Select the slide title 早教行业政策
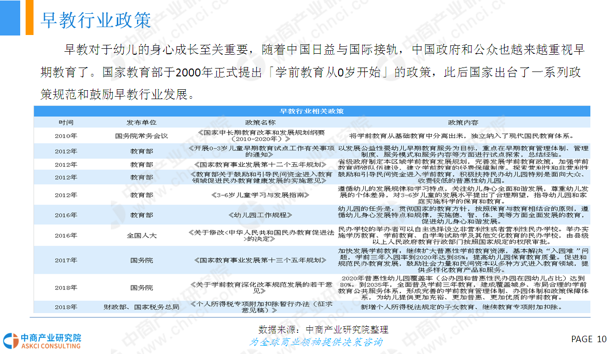 click(x=95, y=20)
